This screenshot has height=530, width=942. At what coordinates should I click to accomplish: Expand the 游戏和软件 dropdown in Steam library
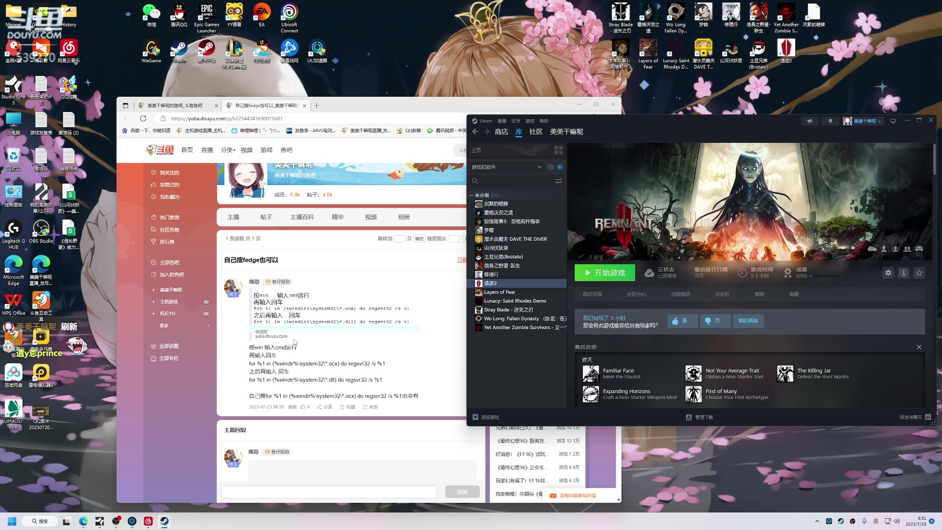(x=506, y=167)
